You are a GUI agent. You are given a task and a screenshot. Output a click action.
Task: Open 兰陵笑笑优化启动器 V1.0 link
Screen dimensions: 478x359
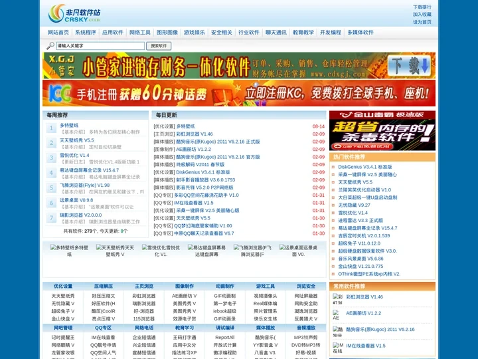pos(364,190)
